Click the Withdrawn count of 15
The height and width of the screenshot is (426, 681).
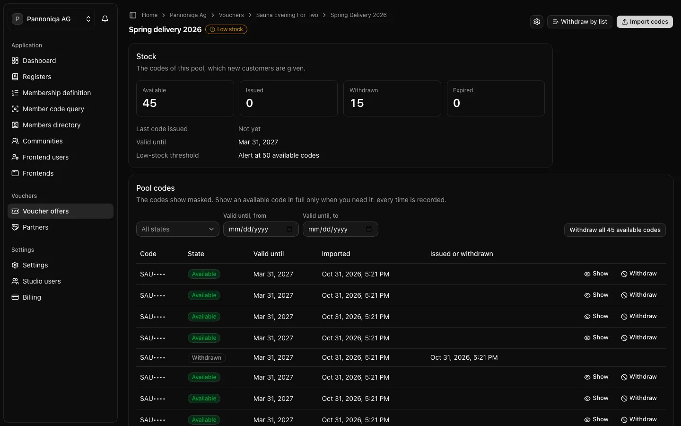click(x=357, y=103)
